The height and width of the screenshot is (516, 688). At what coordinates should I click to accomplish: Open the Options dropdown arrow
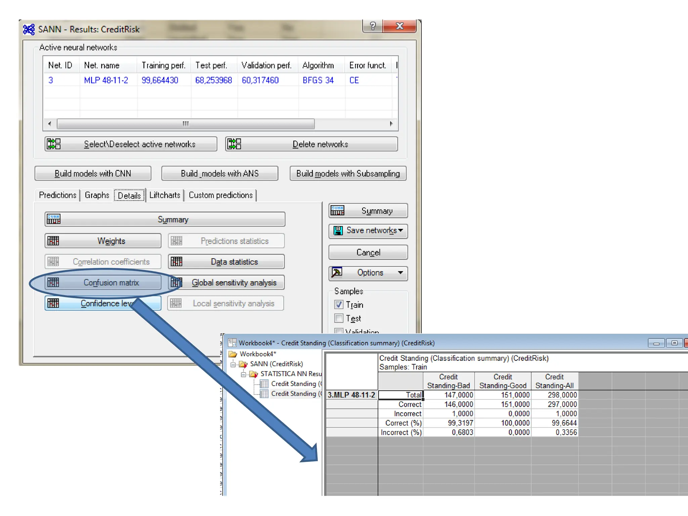pyautogui.click(x=400, y=272)
